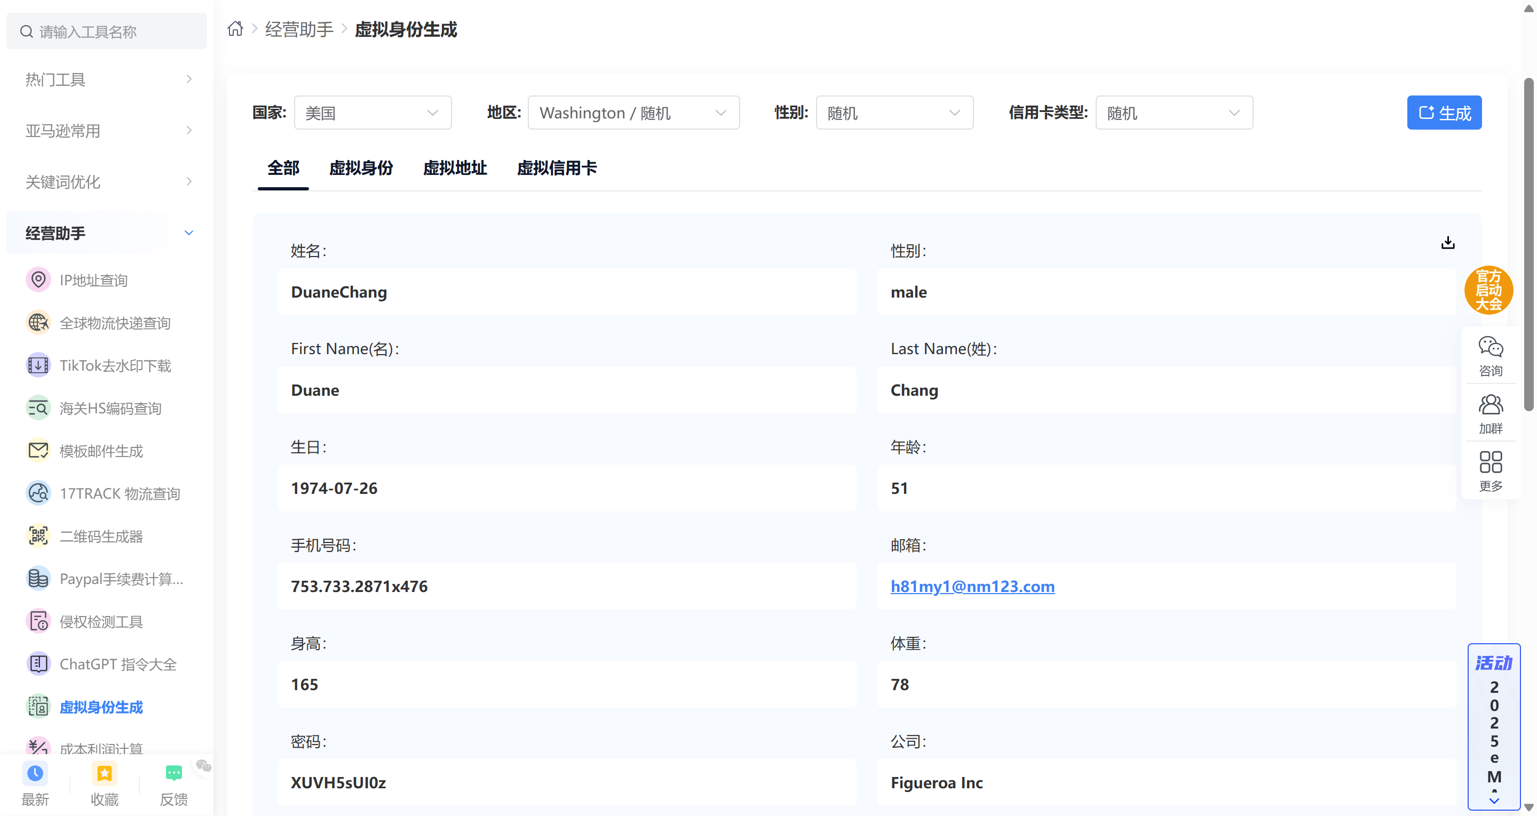This screenshot has height=816, width=1537.
Task: Open the 收藏 favorites star icon
Action: [x=105, y=774]
